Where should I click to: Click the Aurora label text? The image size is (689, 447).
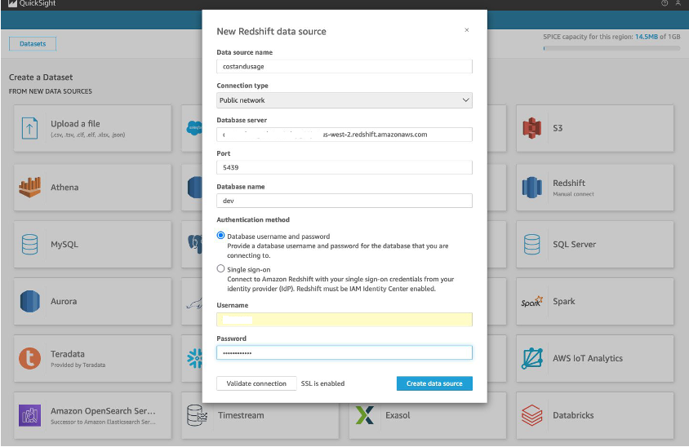coord(64,301)
